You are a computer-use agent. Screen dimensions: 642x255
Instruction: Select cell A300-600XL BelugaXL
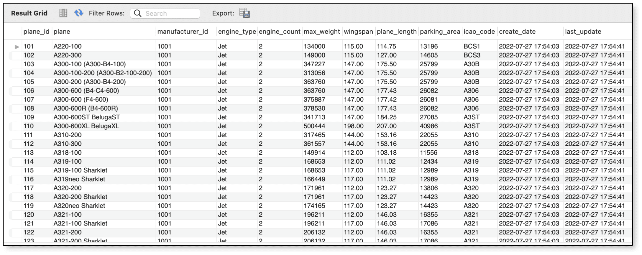(86, 126)
